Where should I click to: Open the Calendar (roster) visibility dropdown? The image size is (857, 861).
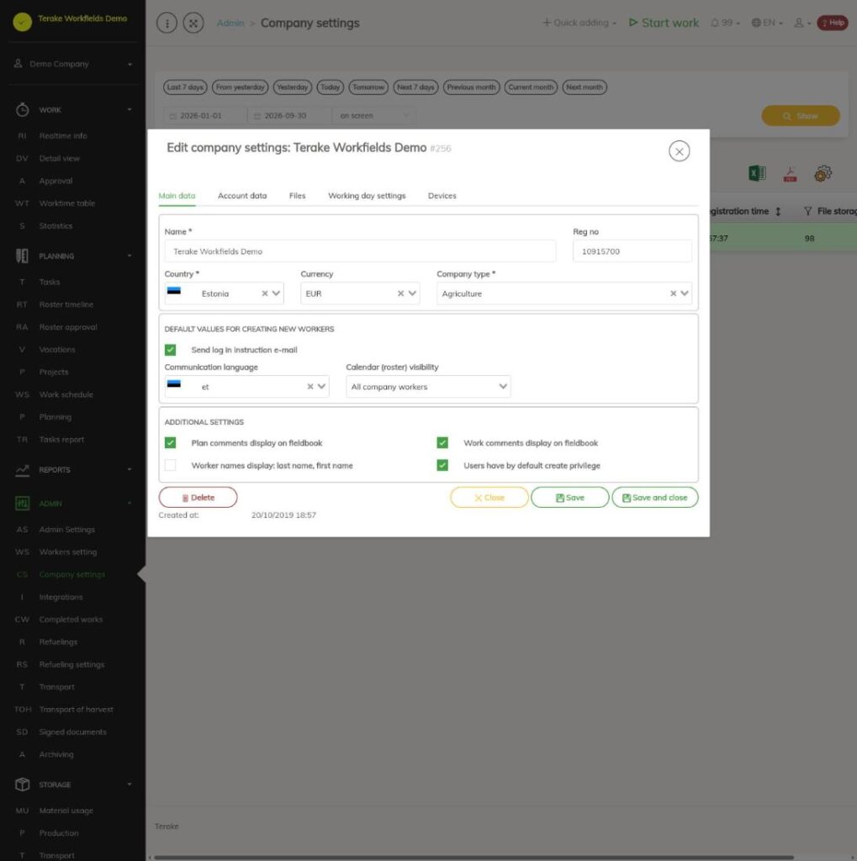coord(429,387)
